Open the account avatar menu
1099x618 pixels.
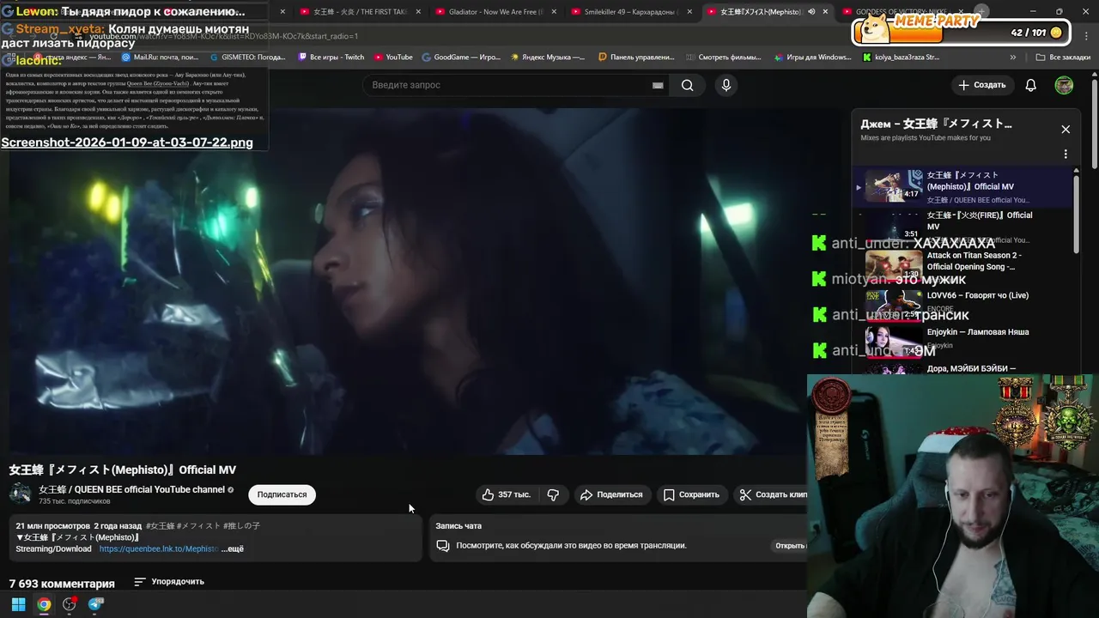1064,85
